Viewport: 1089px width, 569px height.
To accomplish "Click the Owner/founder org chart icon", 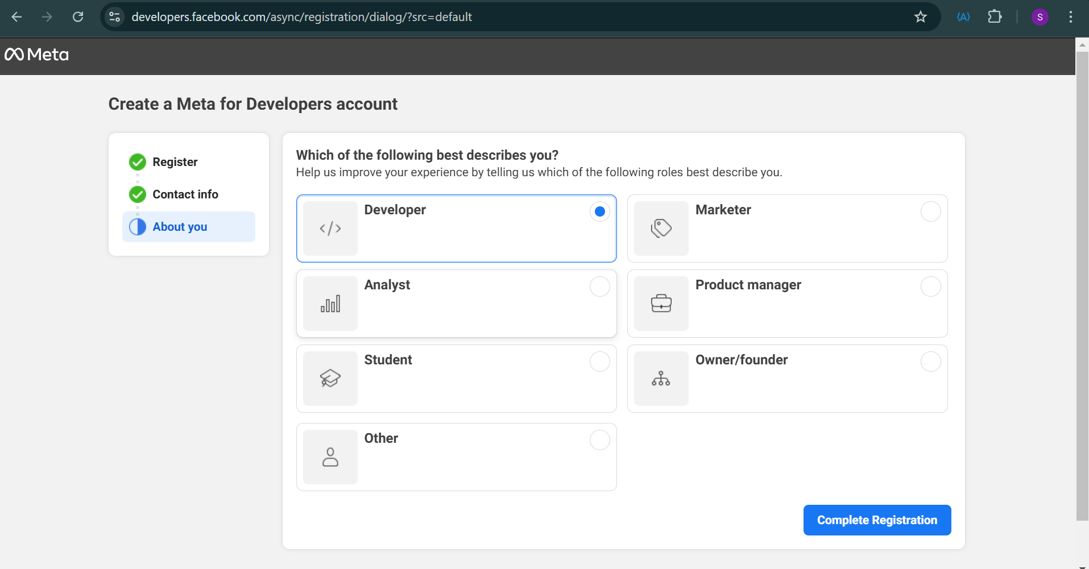I will click(x=661, y=379).
